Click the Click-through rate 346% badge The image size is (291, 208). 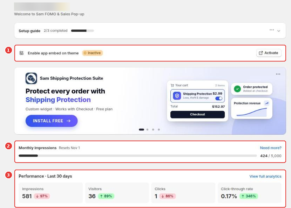coord(249,196)
